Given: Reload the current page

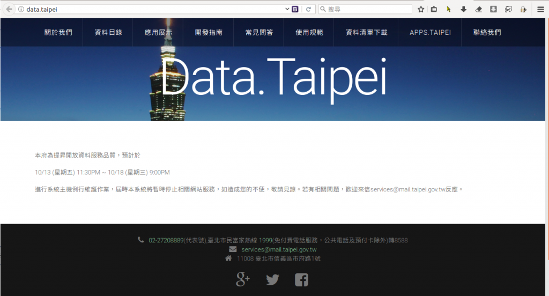Looking at the screenshot, I should tap(308, 9).
